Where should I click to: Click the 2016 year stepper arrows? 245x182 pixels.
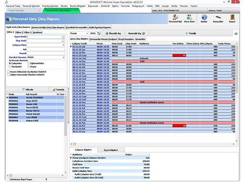[99, 34]
